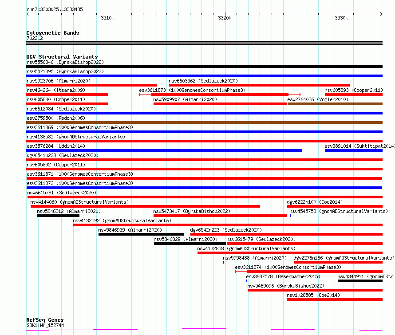The image size is (395, 335).
Task: Open nsv6615479 (Sedlazeck2020) label
Action: (261, 239)
